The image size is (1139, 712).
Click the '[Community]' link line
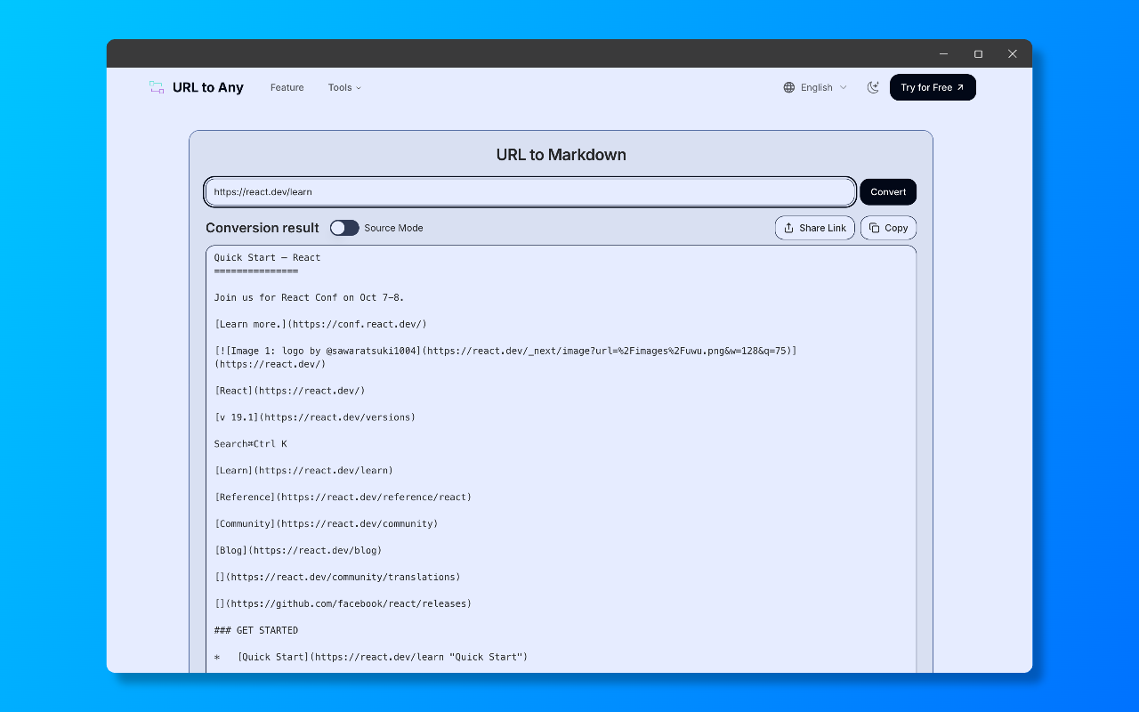click(326, 524)
